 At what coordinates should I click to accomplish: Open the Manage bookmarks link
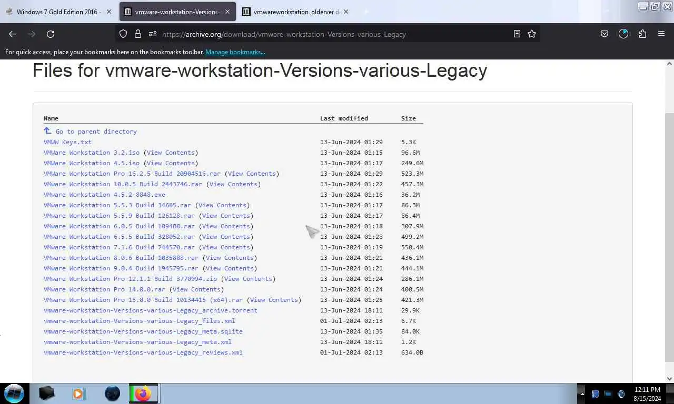(235, 52)
